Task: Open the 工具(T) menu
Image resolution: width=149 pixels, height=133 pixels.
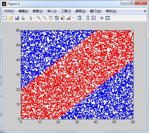Action: click(x=66, y=11)
